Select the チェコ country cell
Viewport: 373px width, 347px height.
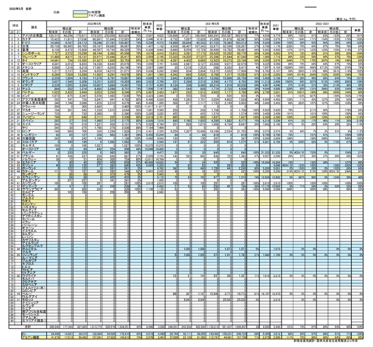pos(34,89)
